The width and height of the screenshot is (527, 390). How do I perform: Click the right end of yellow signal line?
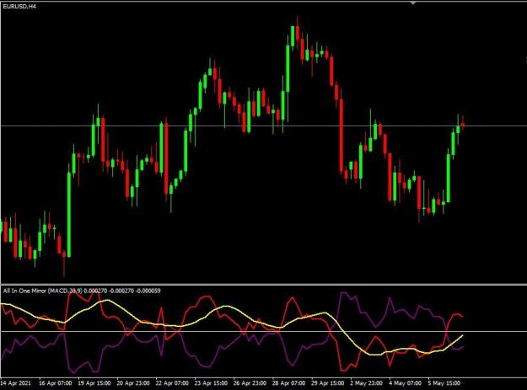(463, 335)
